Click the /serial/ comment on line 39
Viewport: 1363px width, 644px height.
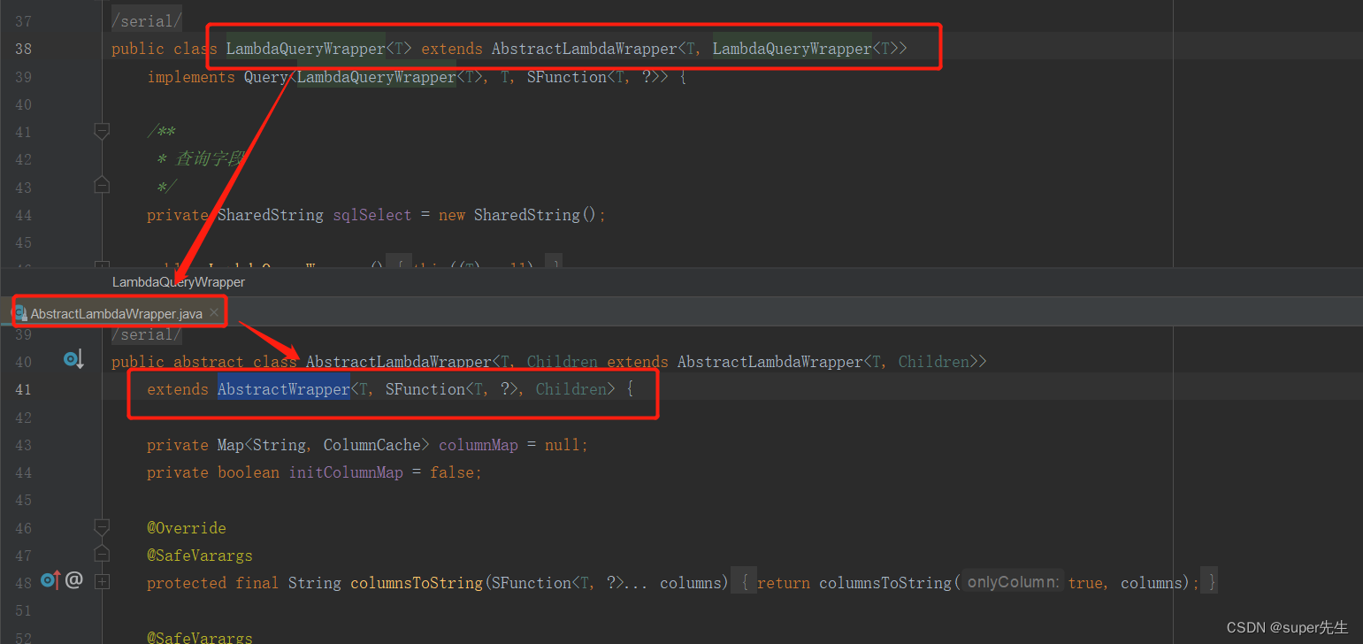pos(147,334)
